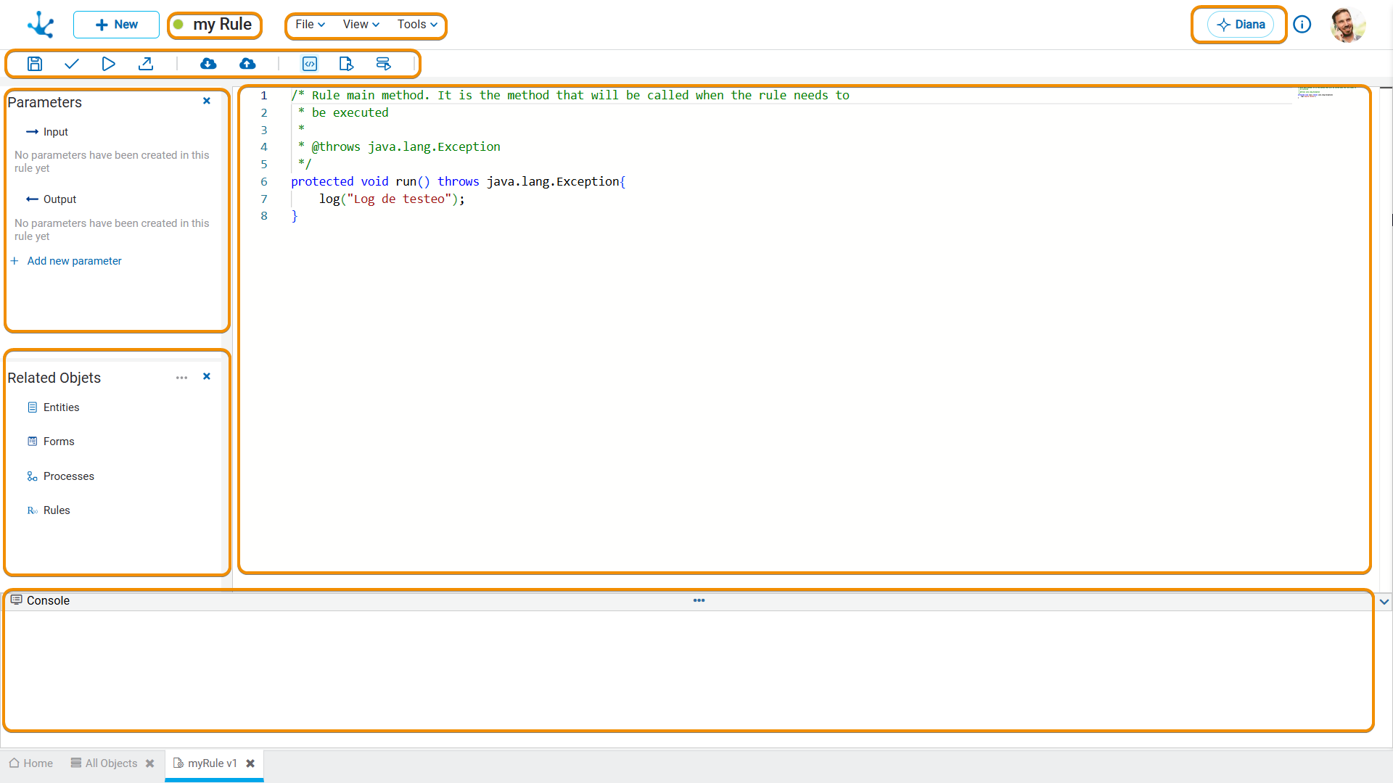The image size is (1393, 783).
Task: Open the View menu
Action: [x=361, y=25]
